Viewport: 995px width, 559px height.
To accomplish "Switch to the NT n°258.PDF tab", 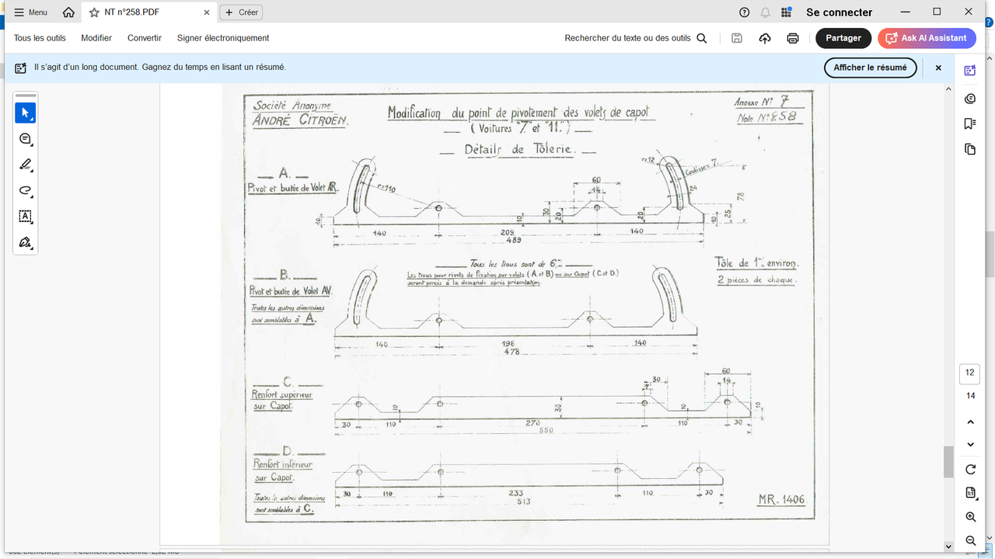I will pyautogui.click(x=148, y=12).
